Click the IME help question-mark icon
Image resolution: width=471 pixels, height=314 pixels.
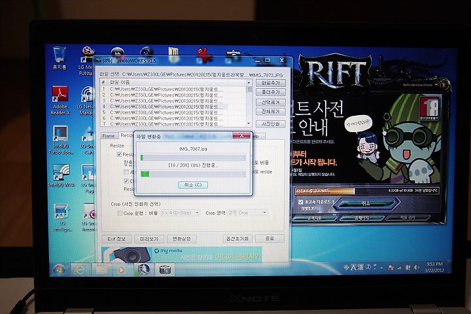click(368, 267)
